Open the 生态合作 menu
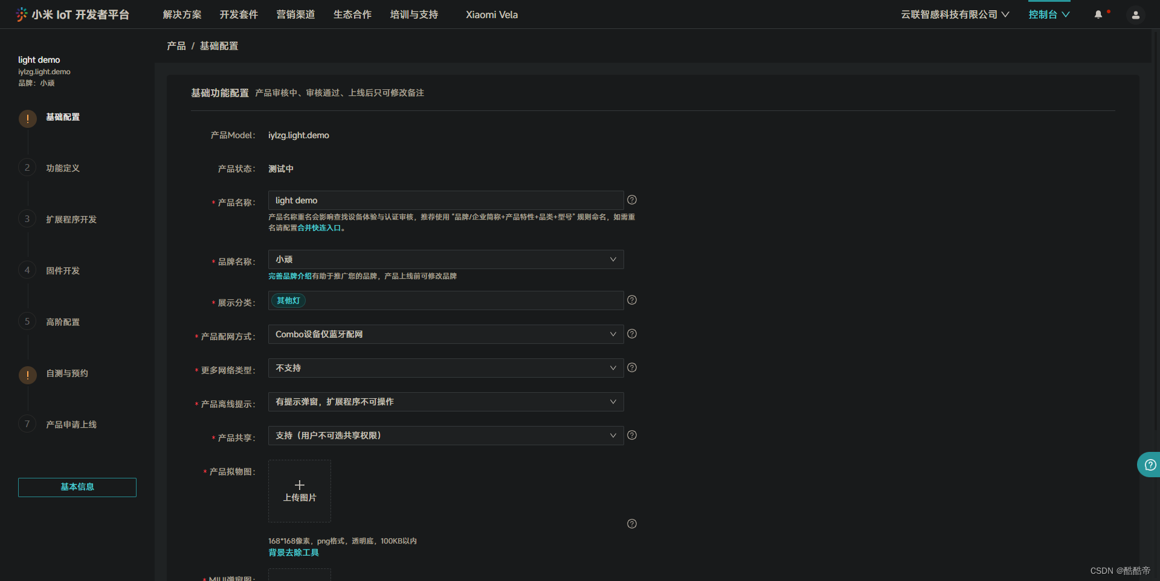Screen dimensions: 1160x581 352,14
